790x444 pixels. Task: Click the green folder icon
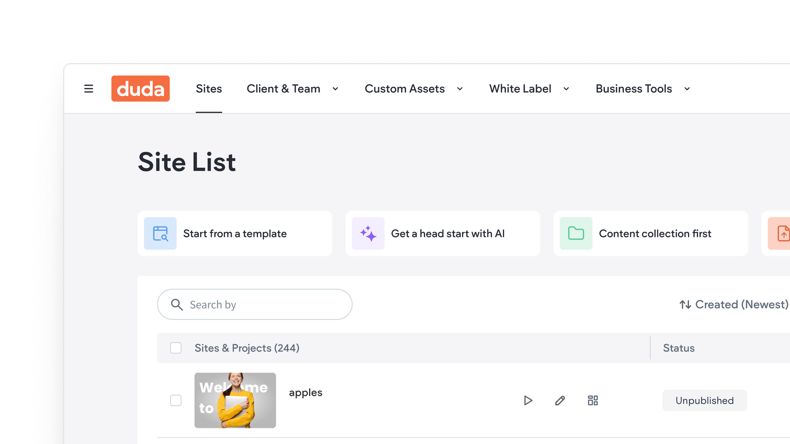[x=576, y=234]
